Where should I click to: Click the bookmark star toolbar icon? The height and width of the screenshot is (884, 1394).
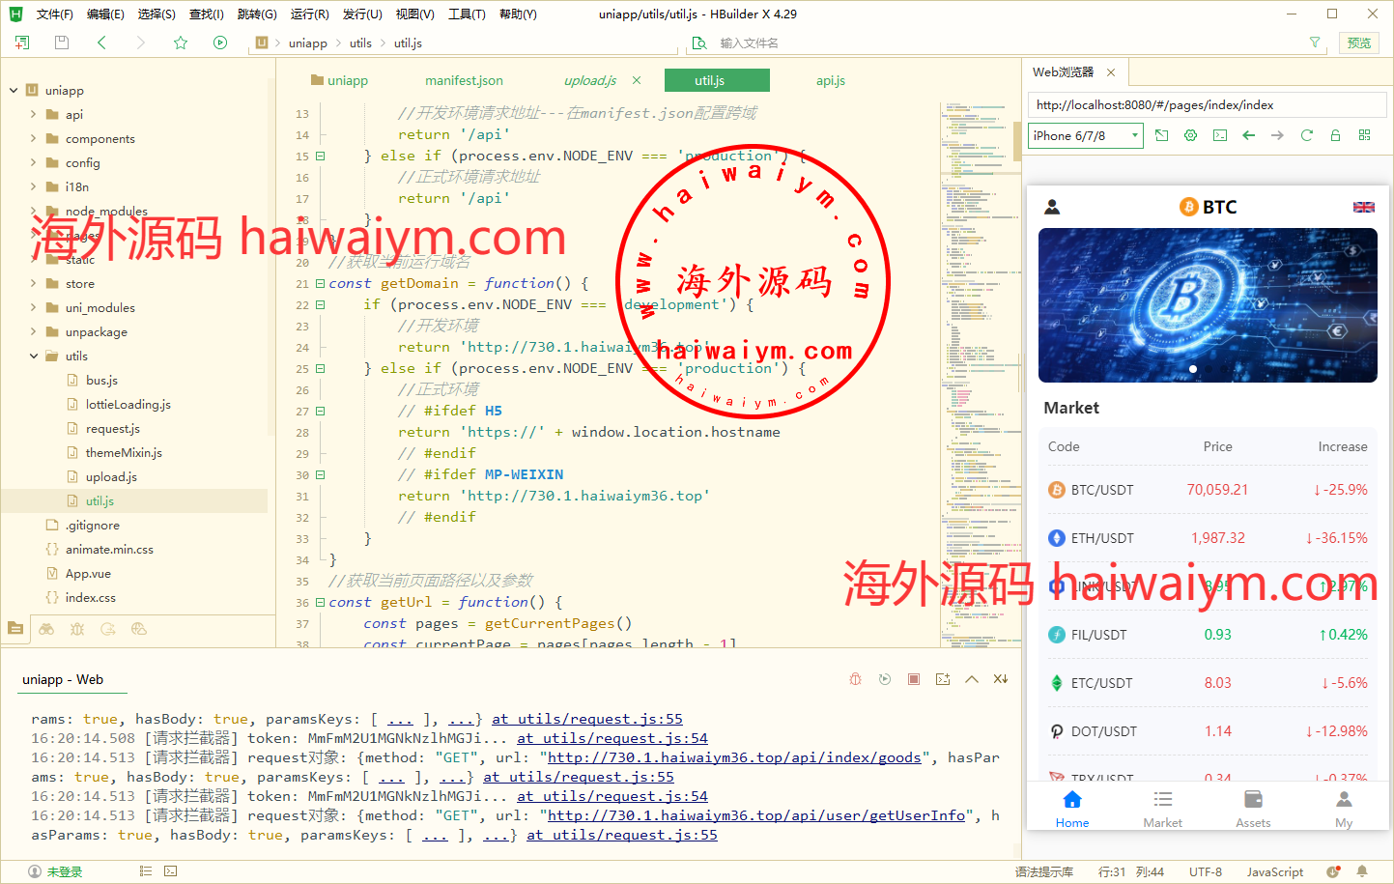[181, 43]
